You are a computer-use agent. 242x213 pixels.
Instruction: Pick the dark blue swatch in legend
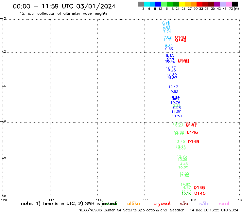(x=158, y=4)
